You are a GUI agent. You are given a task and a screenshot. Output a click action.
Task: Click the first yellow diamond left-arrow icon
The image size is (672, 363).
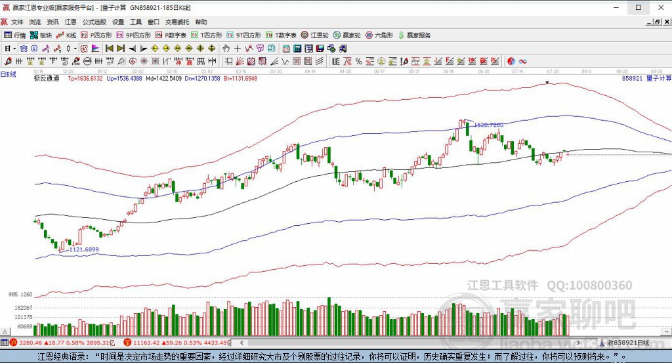tap(155, 49)
